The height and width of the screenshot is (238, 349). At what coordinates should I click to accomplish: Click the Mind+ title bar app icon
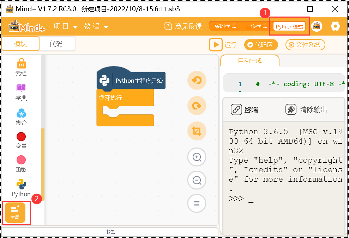(10, 9)
